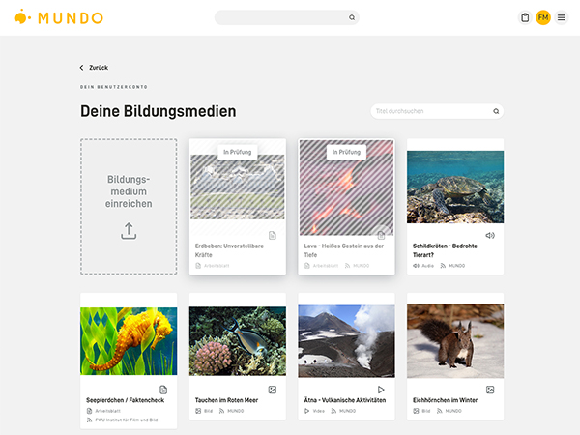Click the back chevron next to Zurück
This screenshot has height=435, width=580.
[x=82, y=68]
